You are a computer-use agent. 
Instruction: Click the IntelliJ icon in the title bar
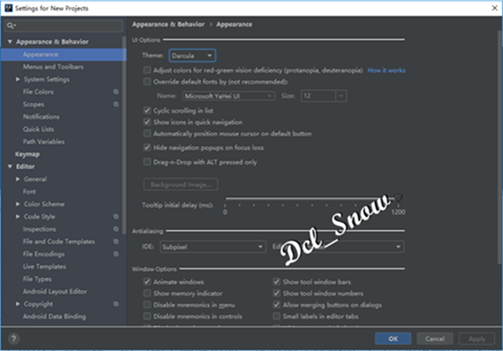[x=9, y=8]
